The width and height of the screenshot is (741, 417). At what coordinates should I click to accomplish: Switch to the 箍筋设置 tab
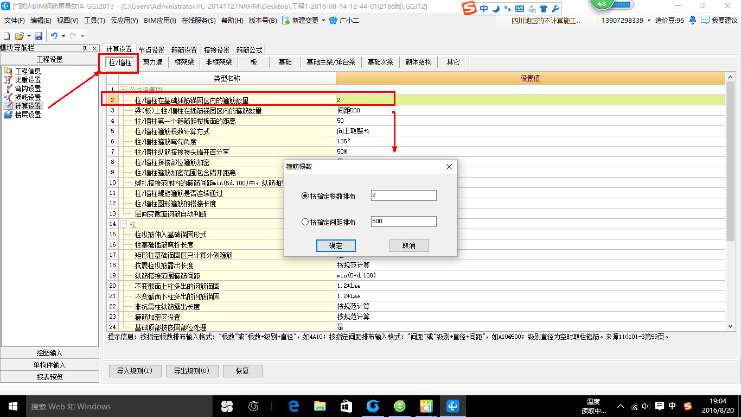point(184,49)
